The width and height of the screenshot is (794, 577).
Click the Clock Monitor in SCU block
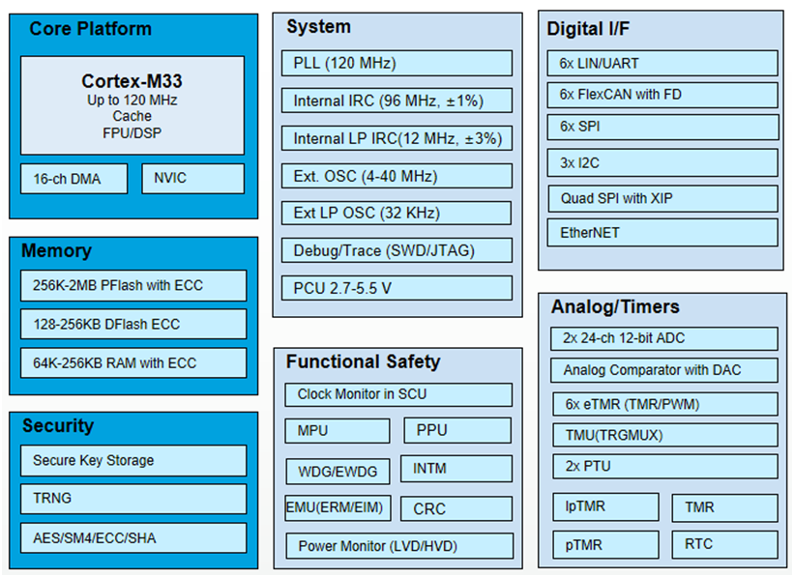[x=398, y=394]
